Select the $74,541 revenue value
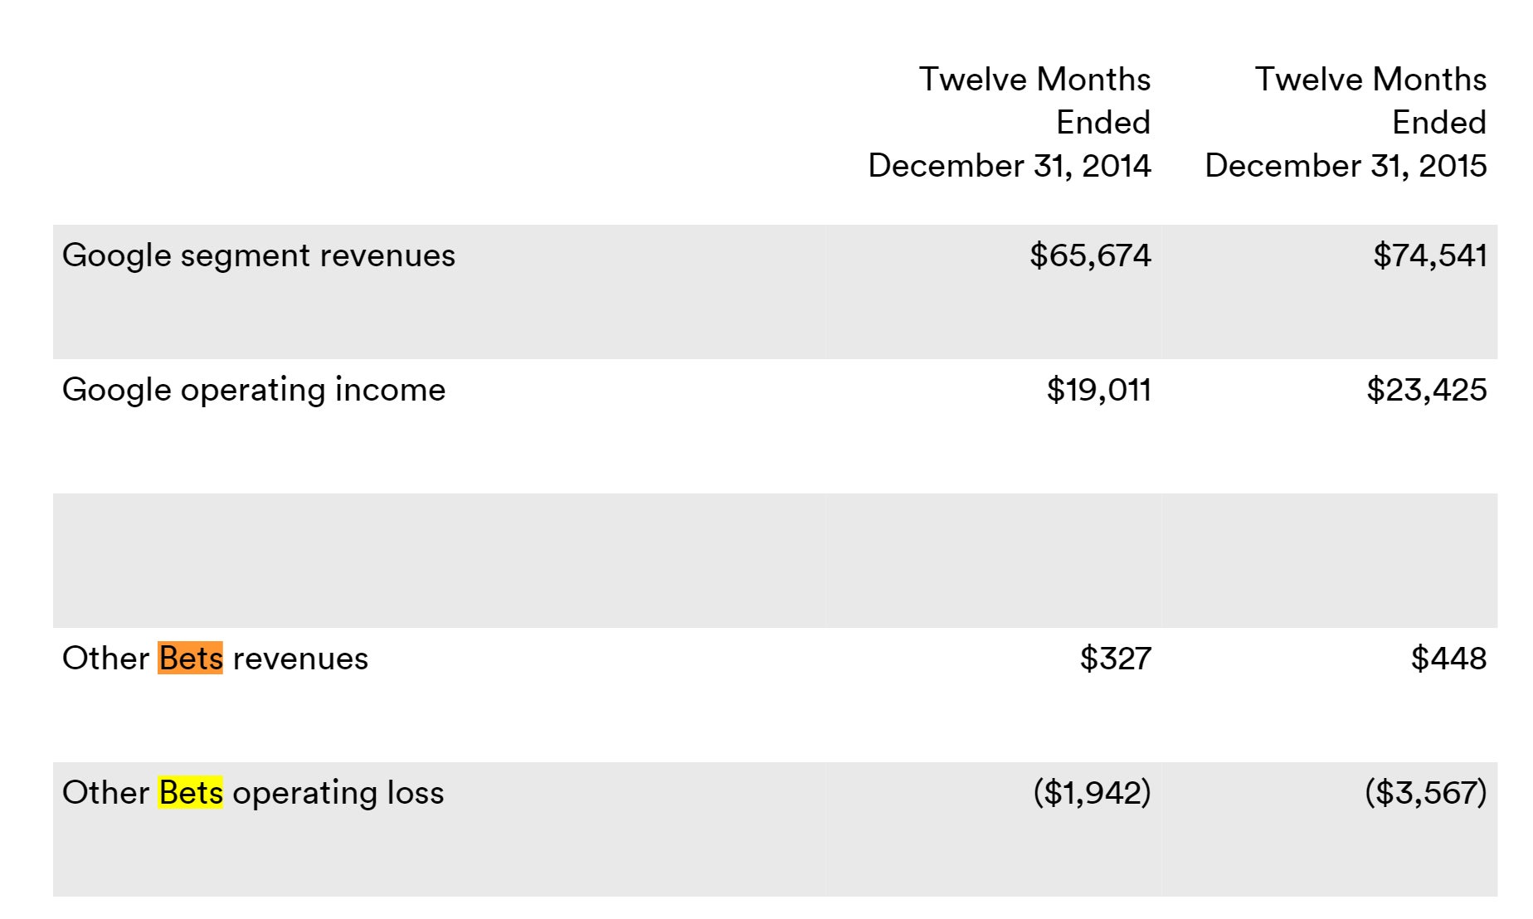 (1428, 255)
